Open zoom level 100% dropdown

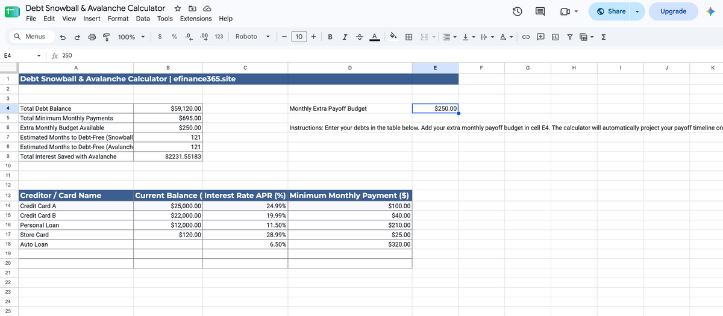point(131,37)
